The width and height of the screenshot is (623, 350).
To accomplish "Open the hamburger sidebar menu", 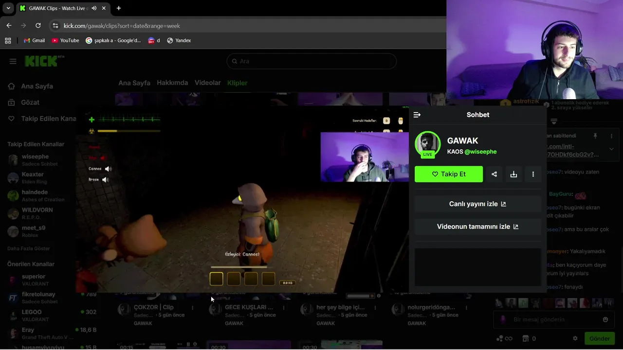I will click(x=13, y=61).
